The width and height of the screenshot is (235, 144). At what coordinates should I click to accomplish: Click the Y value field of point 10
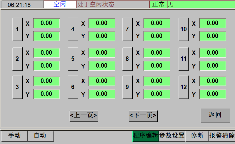[213, 36]
